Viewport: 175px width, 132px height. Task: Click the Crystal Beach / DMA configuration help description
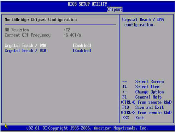143,22
